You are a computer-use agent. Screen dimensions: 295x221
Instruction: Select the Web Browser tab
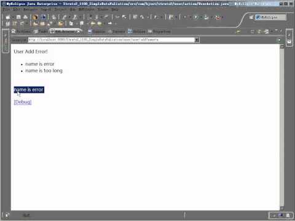click(65, 31)
